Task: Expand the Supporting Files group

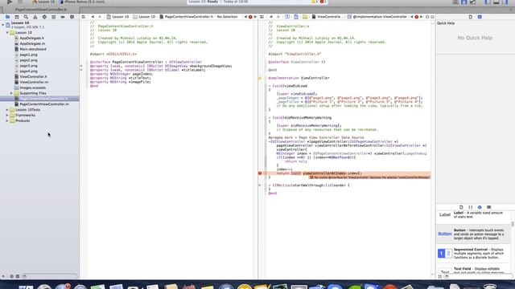Action: pyautogui.click(x=11, y=93)
